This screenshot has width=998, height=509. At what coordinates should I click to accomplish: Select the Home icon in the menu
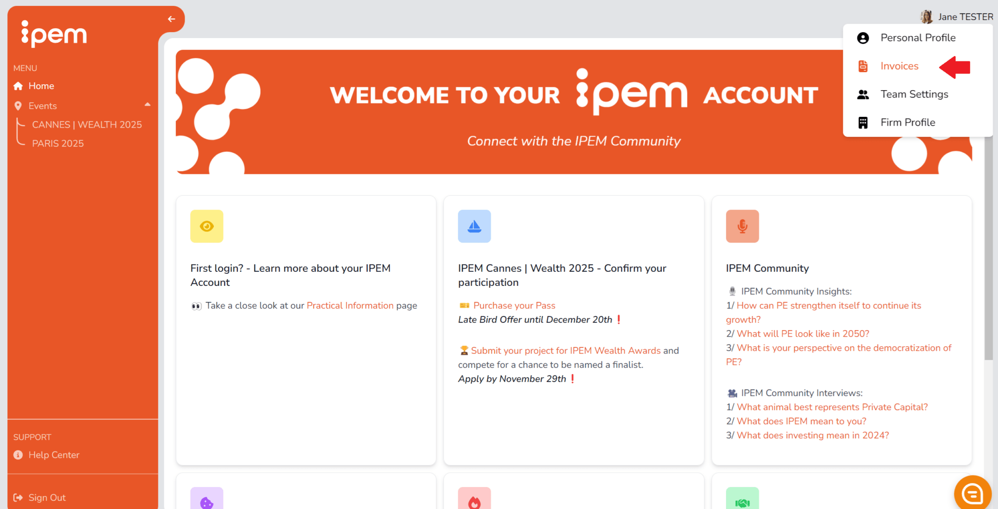19,86
